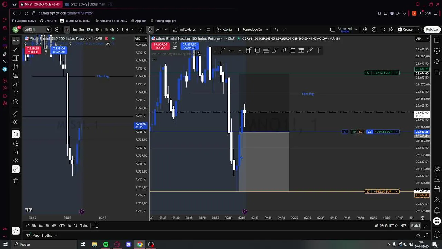
Task: Toggle the HTE extended hours setting
Action: (403, 226)
